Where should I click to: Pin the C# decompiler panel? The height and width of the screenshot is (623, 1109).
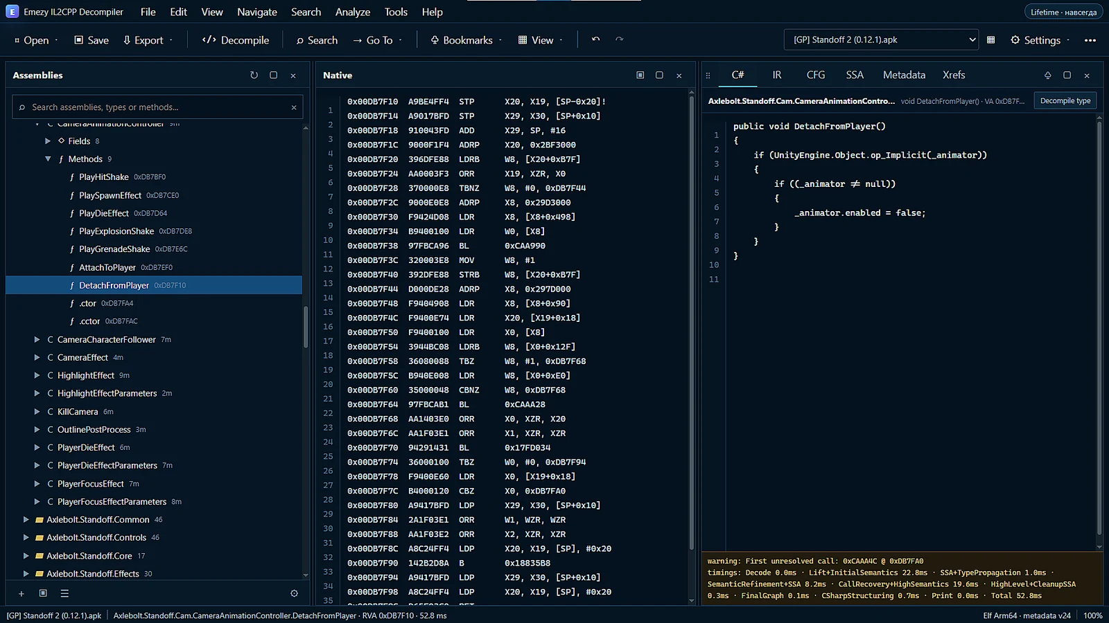pos(1047,75)
